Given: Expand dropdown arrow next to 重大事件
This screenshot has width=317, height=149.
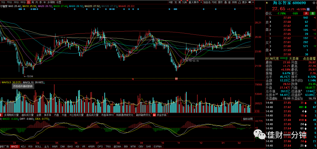Looking at the screenshot, I should 201,2.
